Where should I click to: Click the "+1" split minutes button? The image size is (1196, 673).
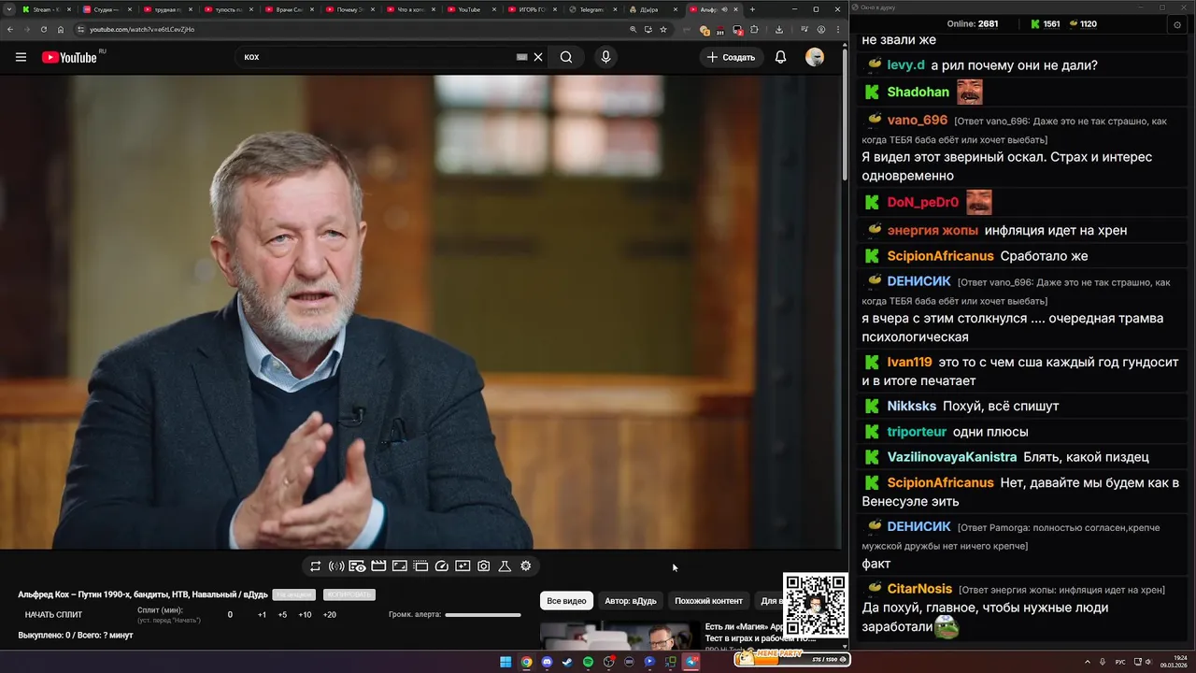[x=262, y=615]
